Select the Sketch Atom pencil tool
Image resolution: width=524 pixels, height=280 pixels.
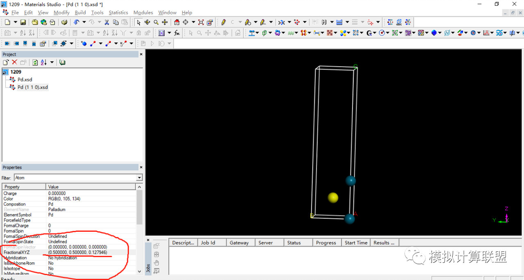click(x=223, y=22)
